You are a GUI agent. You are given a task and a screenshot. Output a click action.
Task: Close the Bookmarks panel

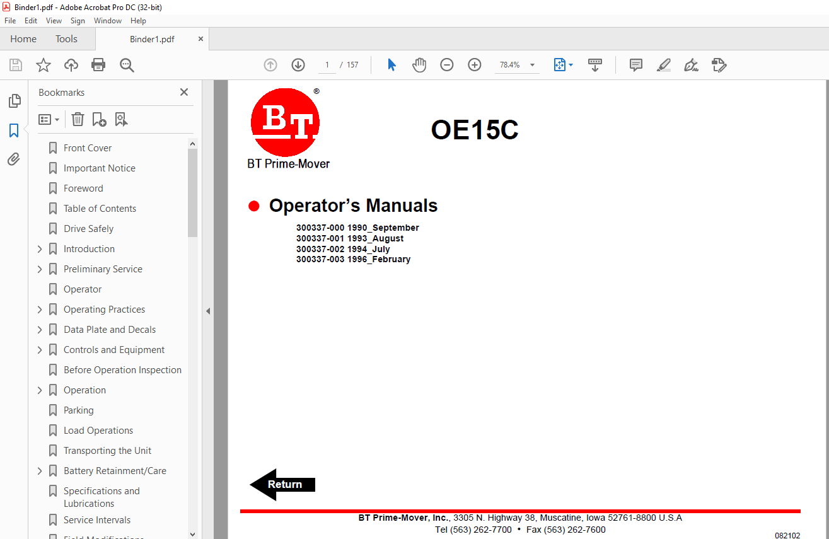tap(184, 92)
